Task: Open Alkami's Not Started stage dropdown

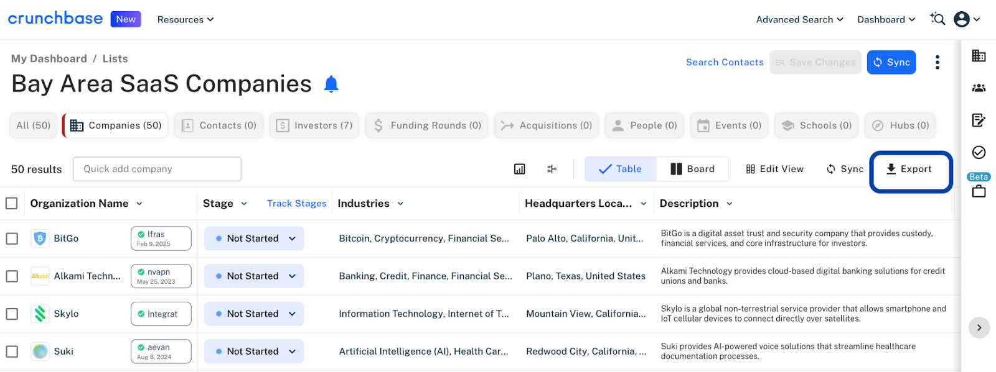Action: coord(254,276)
